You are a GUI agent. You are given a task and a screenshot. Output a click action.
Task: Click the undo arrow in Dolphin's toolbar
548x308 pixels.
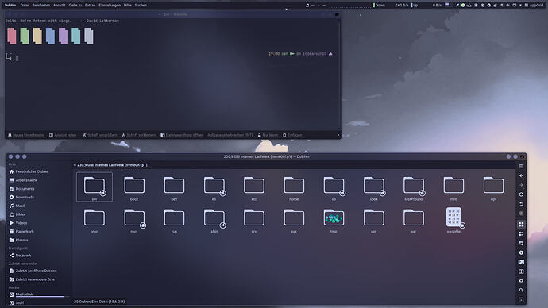pos(521,204)
